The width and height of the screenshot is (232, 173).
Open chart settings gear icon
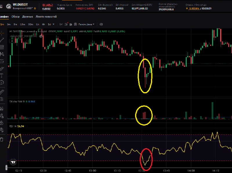[75, 24]
